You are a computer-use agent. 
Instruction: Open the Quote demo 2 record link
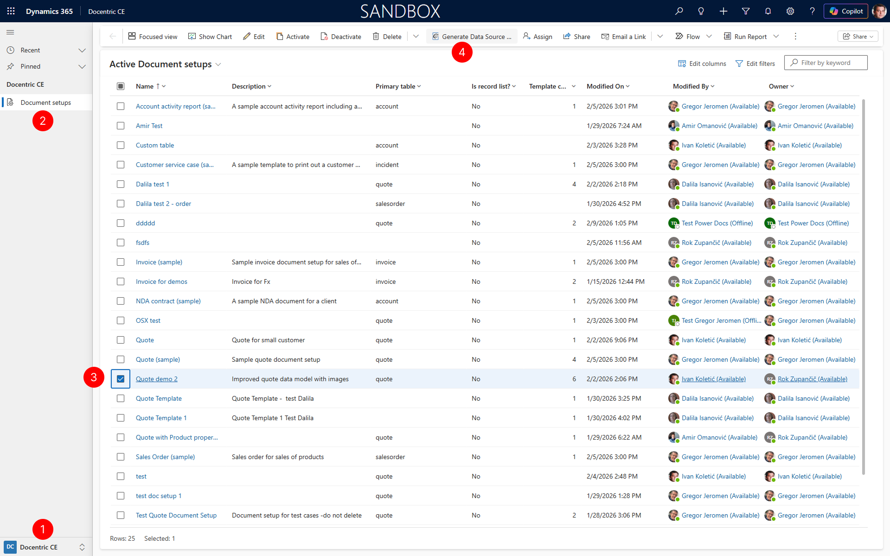157,379
